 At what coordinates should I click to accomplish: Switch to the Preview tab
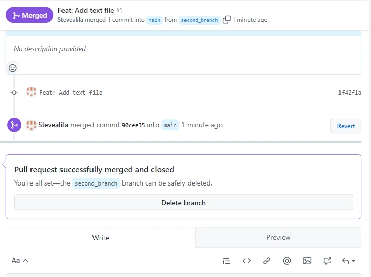click(x=278, y=237)
